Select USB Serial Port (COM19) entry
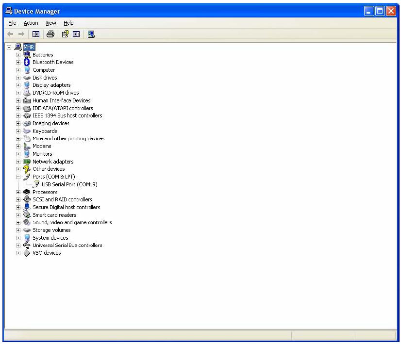401x344 pixels. click(x=69, y=184)
